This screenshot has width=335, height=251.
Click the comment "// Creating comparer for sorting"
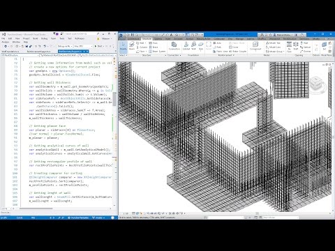[56, 173]
